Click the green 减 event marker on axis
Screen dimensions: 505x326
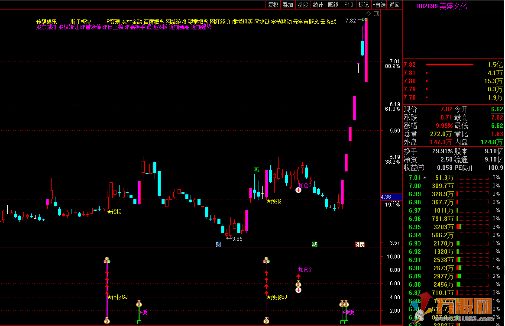click(x=314, y=245)
